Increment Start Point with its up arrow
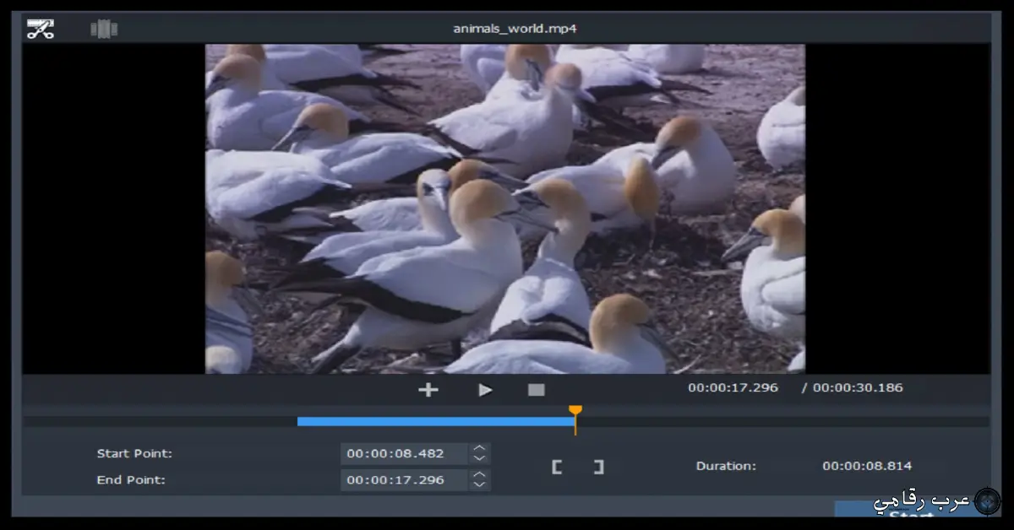 [480, 448]
